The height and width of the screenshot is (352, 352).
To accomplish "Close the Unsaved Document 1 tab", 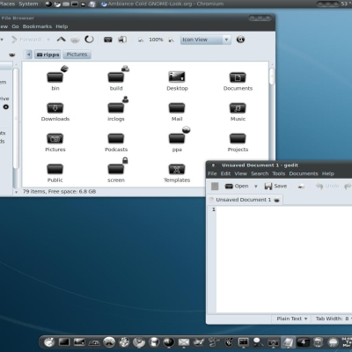I will coord(276,200).
